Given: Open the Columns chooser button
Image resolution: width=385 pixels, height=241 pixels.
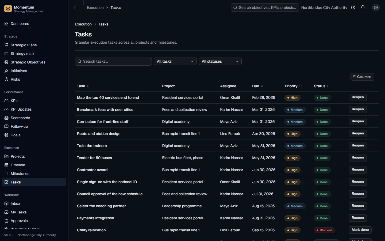Looking at the screenshot, I should tap(362, 77).
